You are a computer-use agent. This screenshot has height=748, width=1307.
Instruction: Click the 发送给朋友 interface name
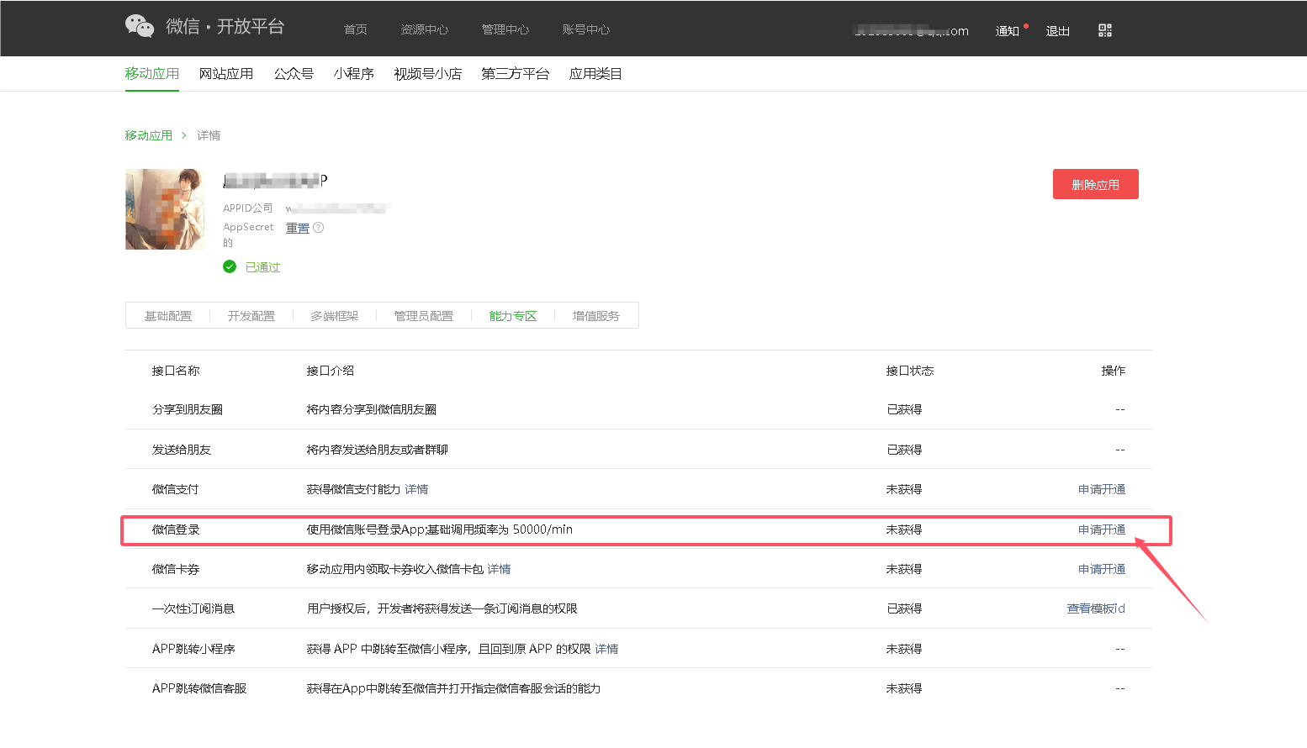[x=182, y=450]
